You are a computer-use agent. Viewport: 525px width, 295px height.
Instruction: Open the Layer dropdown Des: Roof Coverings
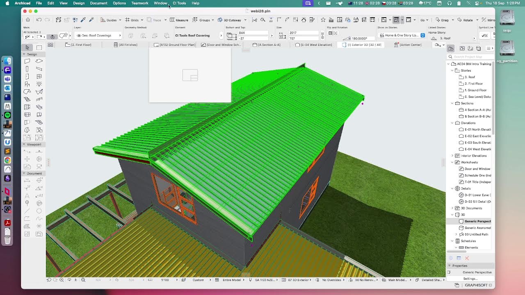point(98,35)
